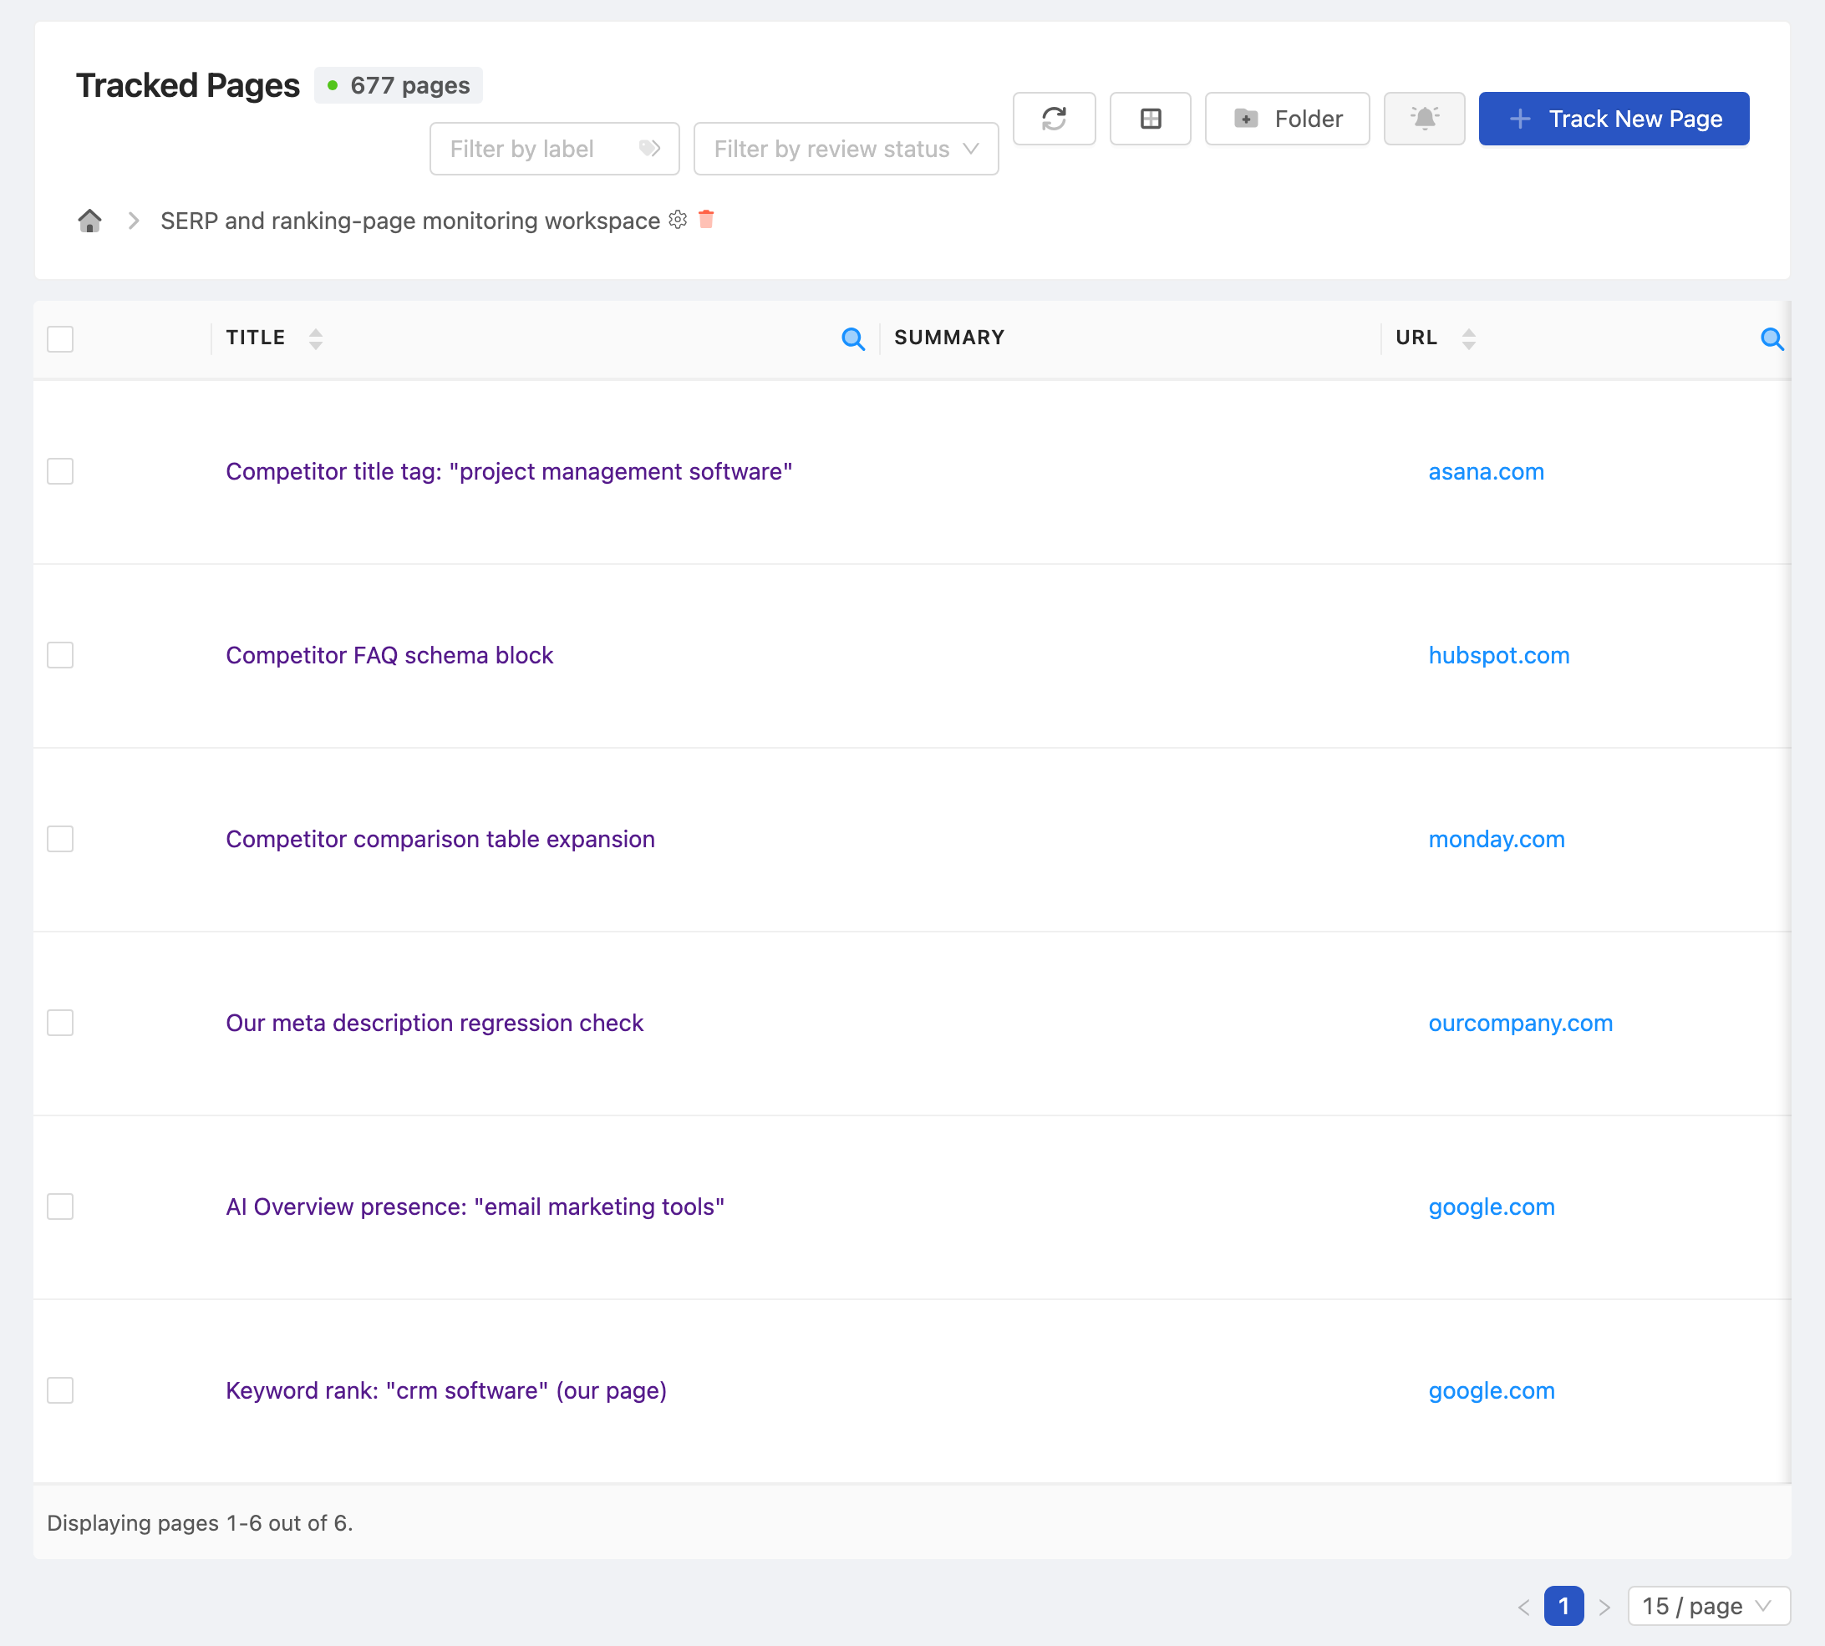Click the SERP and ranking-page monitoring workspace breadcrumb
The image size is (1825, 1646).
pyautogui.click(x=410, y=221)
